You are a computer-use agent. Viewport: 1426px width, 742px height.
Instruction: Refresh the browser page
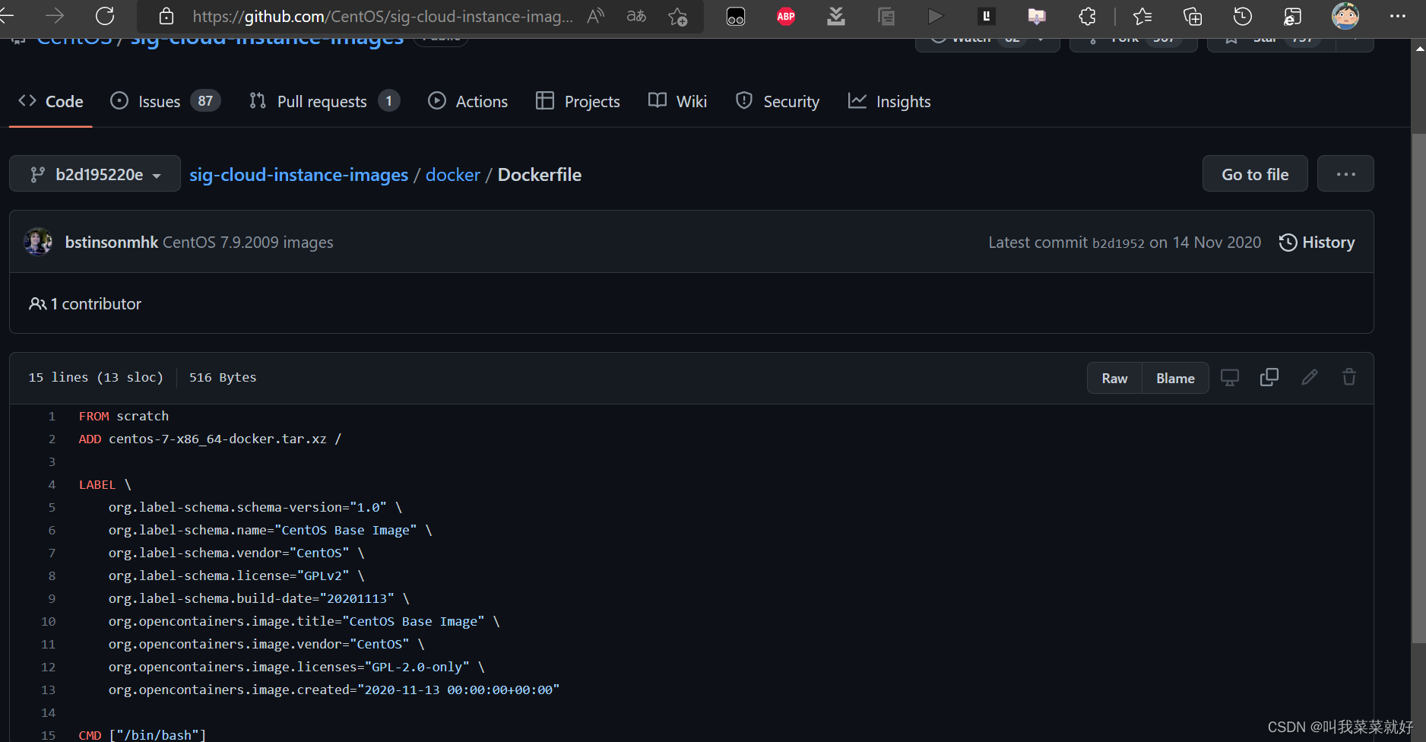tap(105, 16)
